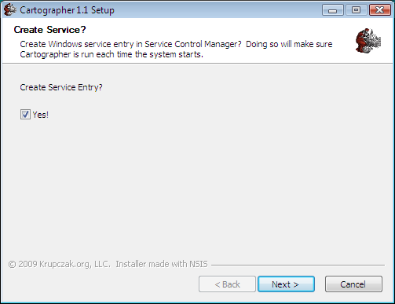Image resolution: width=395 pixels, height=304 pixels.
Task: Click the 'Create Service Entry?' label
Action: (61, 87)
